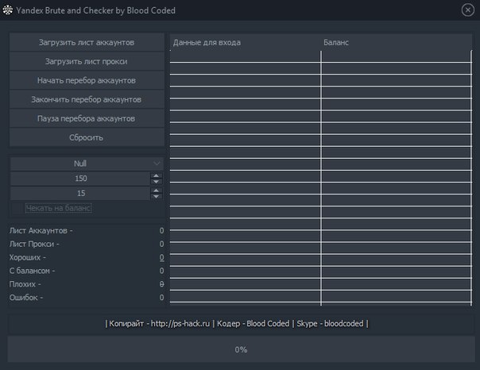Click the 'Пауза перебора аккаунтов' button

coord(87,118)
